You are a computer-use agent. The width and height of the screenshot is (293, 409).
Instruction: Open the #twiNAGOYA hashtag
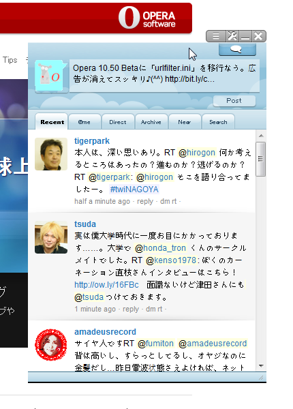point(134,189)
